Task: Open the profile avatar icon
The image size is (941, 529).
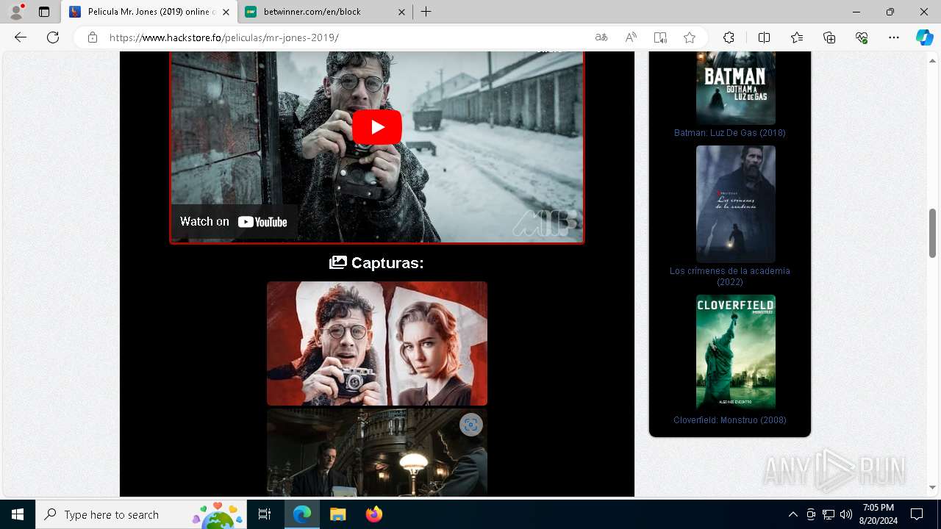Action: click(16, 12)
